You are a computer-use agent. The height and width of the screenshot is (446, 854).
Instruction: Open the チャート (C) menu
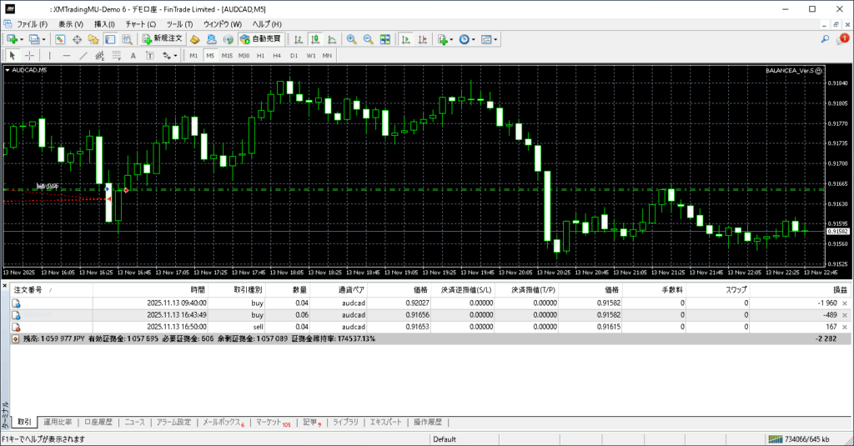pos(140,24)
